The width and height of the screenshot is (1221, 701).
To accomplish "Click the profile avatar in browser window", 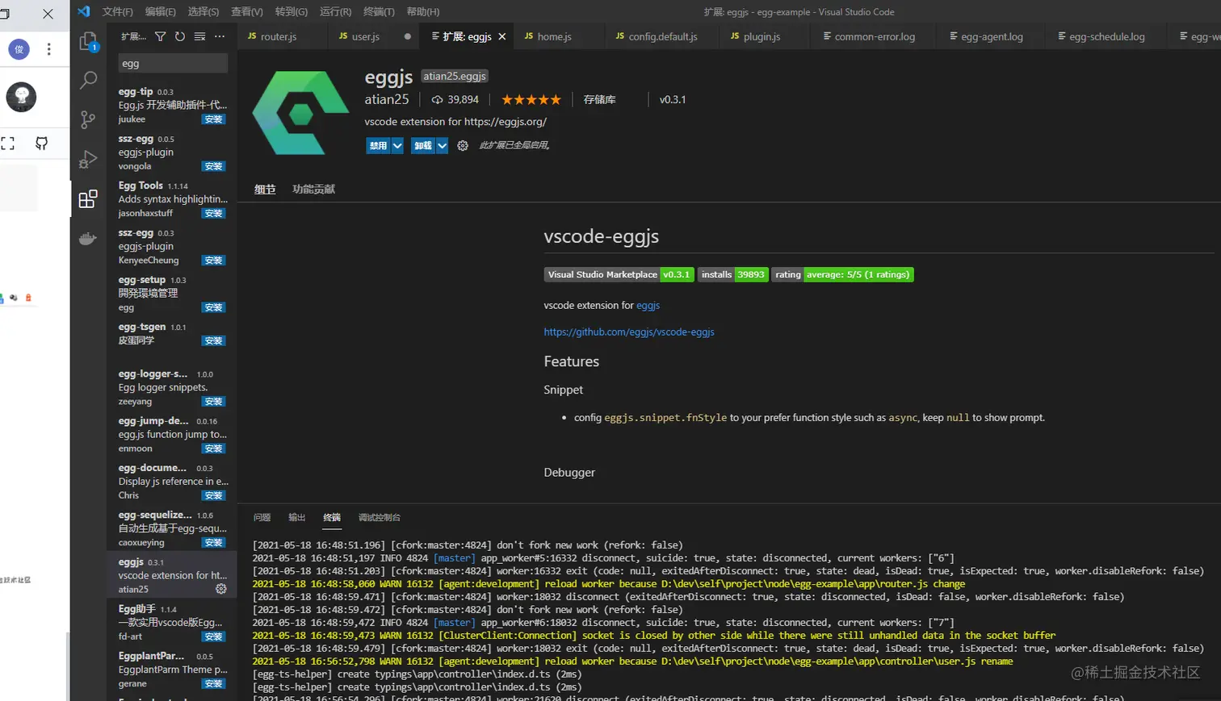I will (x=19, y=49).
